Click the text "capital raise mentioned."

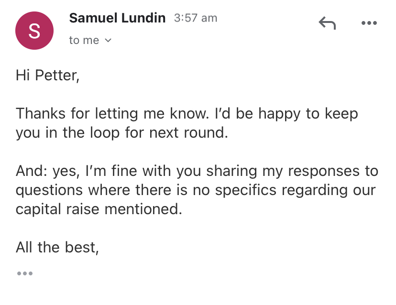pos(99,209)
